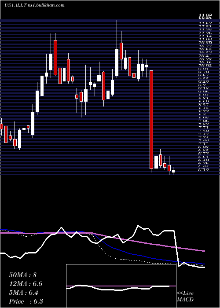Select the tallest red candlestick of the big drop
This screenshot has width=220, height=308.
(151, 120)
